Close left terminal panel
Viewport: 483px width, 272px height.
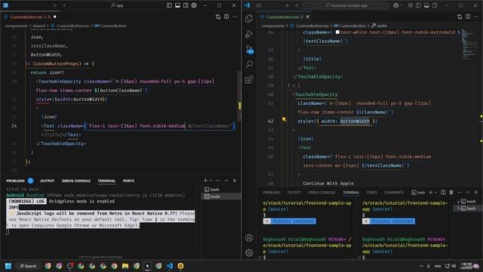pyautogui.click(x=235, y=181)
